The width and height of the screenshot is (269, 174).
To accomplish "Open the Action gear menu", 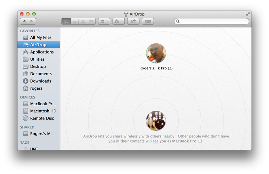I will tap(119, 21).
